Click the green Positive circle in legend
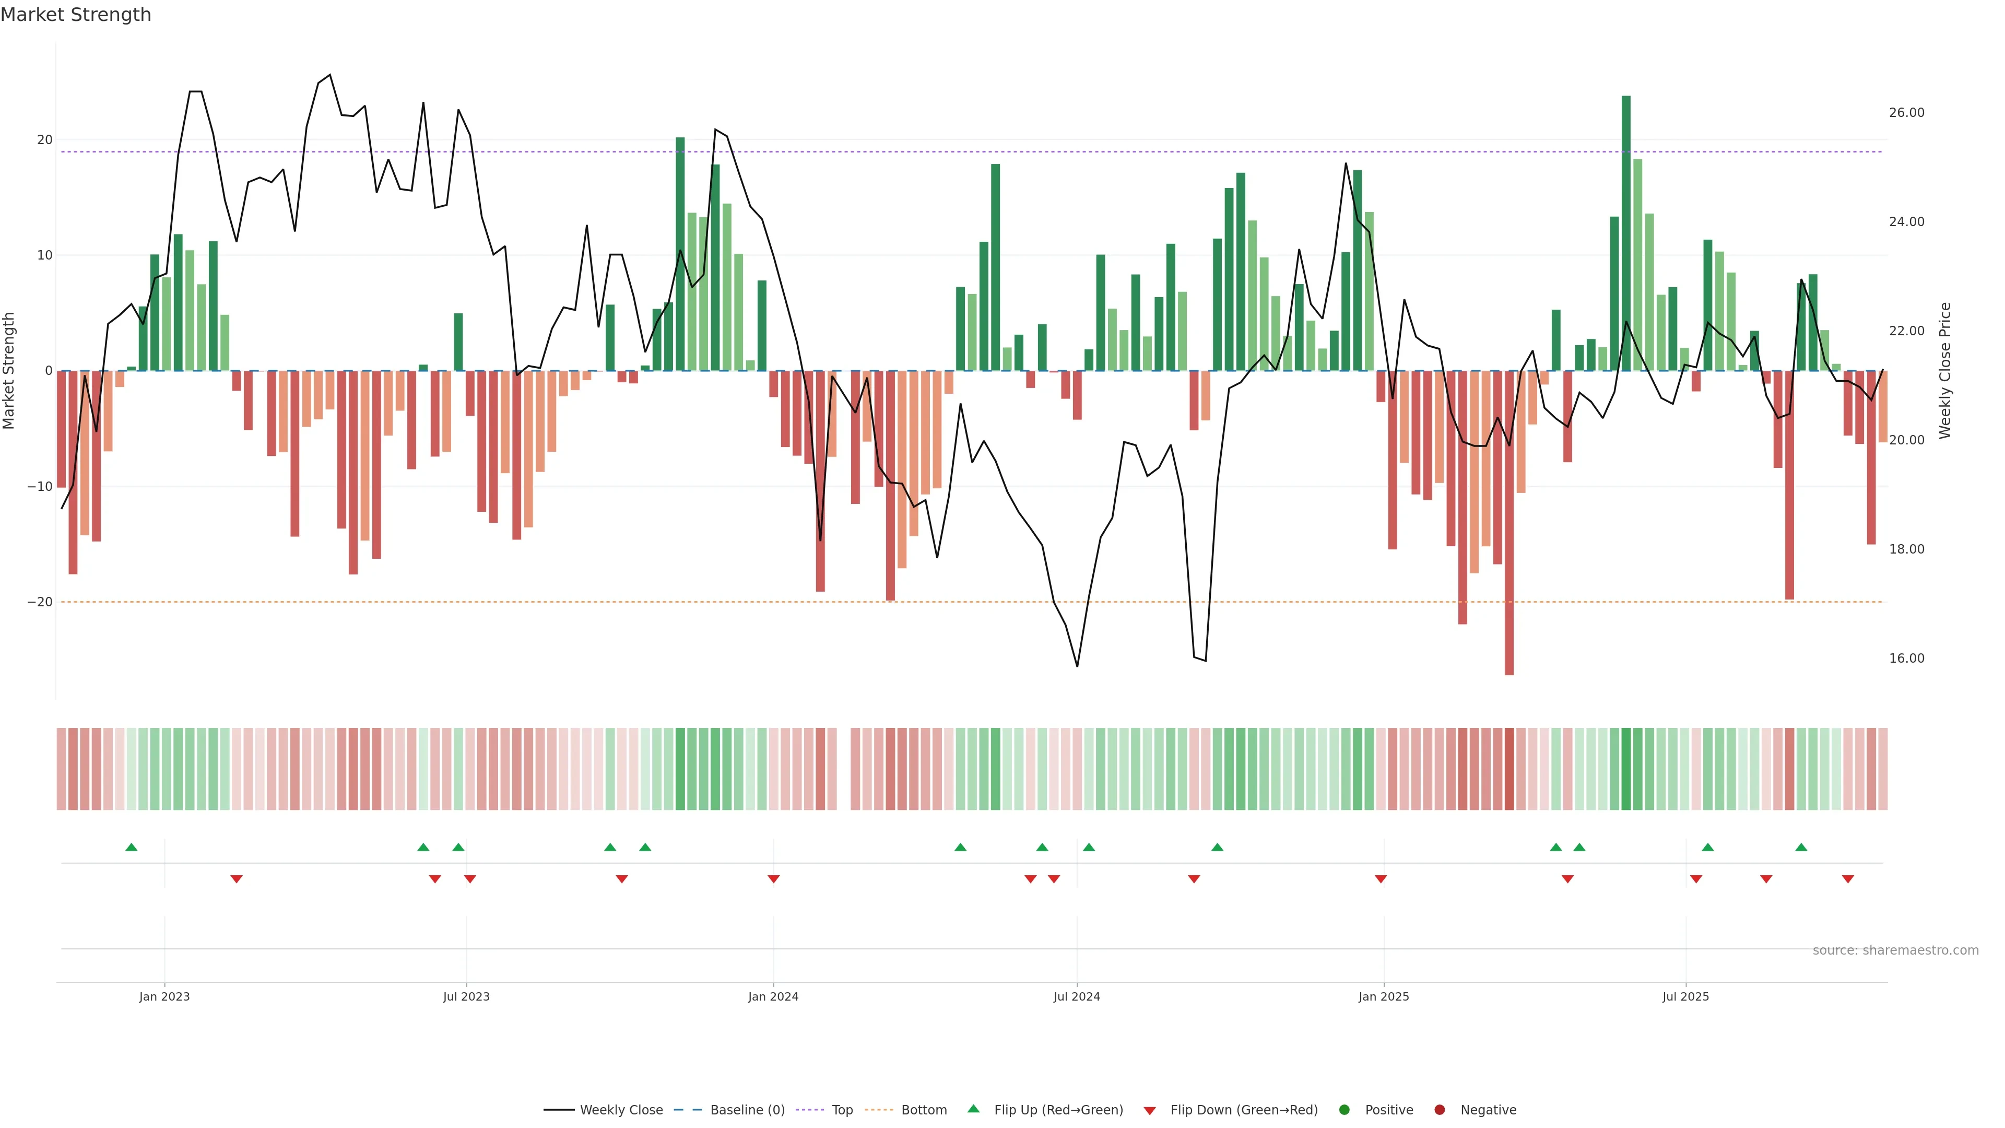Viewport: 2005px width, 1128px height. pos(1344,1109)
